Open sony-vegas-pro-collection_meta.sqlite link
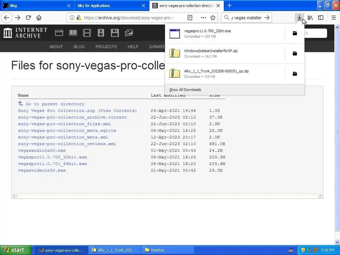 (67, 130)
